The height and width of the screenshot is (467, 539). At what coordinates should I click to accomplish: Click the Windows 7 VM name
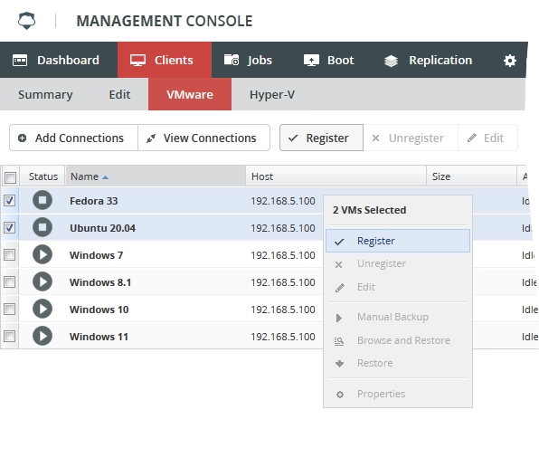[96, 255]
